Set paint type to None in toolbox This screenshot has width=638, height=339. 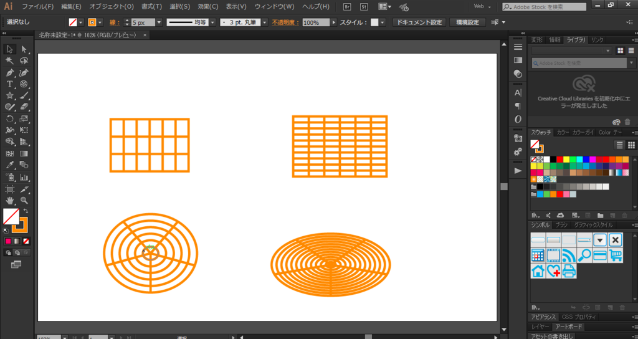(26, 241)
